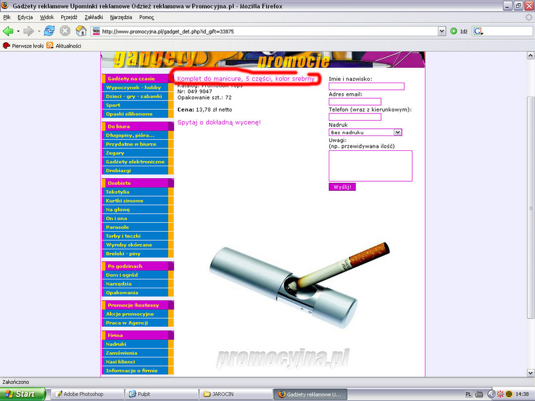Reload the page with the refresh icon
Screen dimensions: 535x401
click(x=49, y=31)
